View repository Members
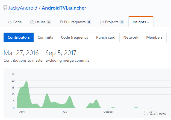The width and height of the screenshot is (171, 120). pyautogui.click(x=154, y=37)
